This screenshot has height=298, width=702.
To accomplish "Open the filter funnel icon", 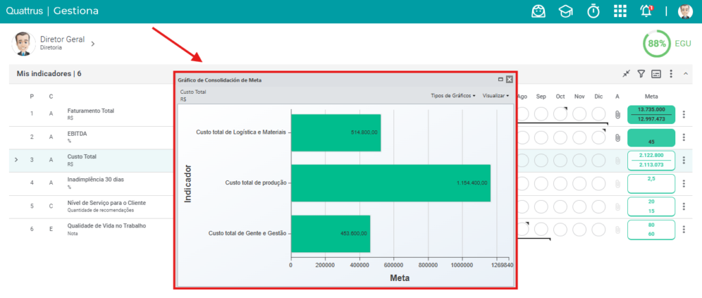I will click(641, 74).
